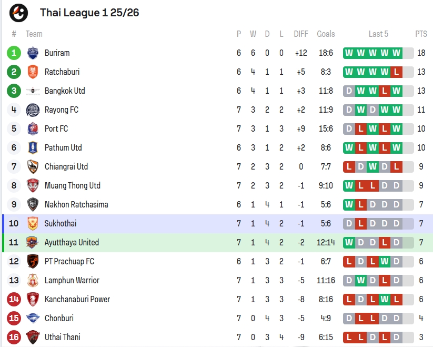Click the Kanchanaburi Power crest
The height and width of the screenshot is (347, 433).
33,300
